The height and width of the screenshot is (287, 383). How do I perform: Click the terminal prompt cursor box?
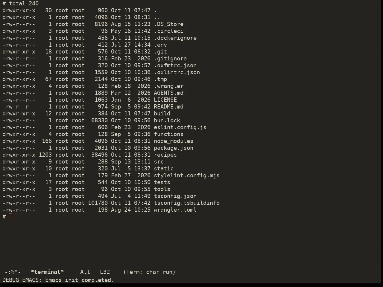11,217
